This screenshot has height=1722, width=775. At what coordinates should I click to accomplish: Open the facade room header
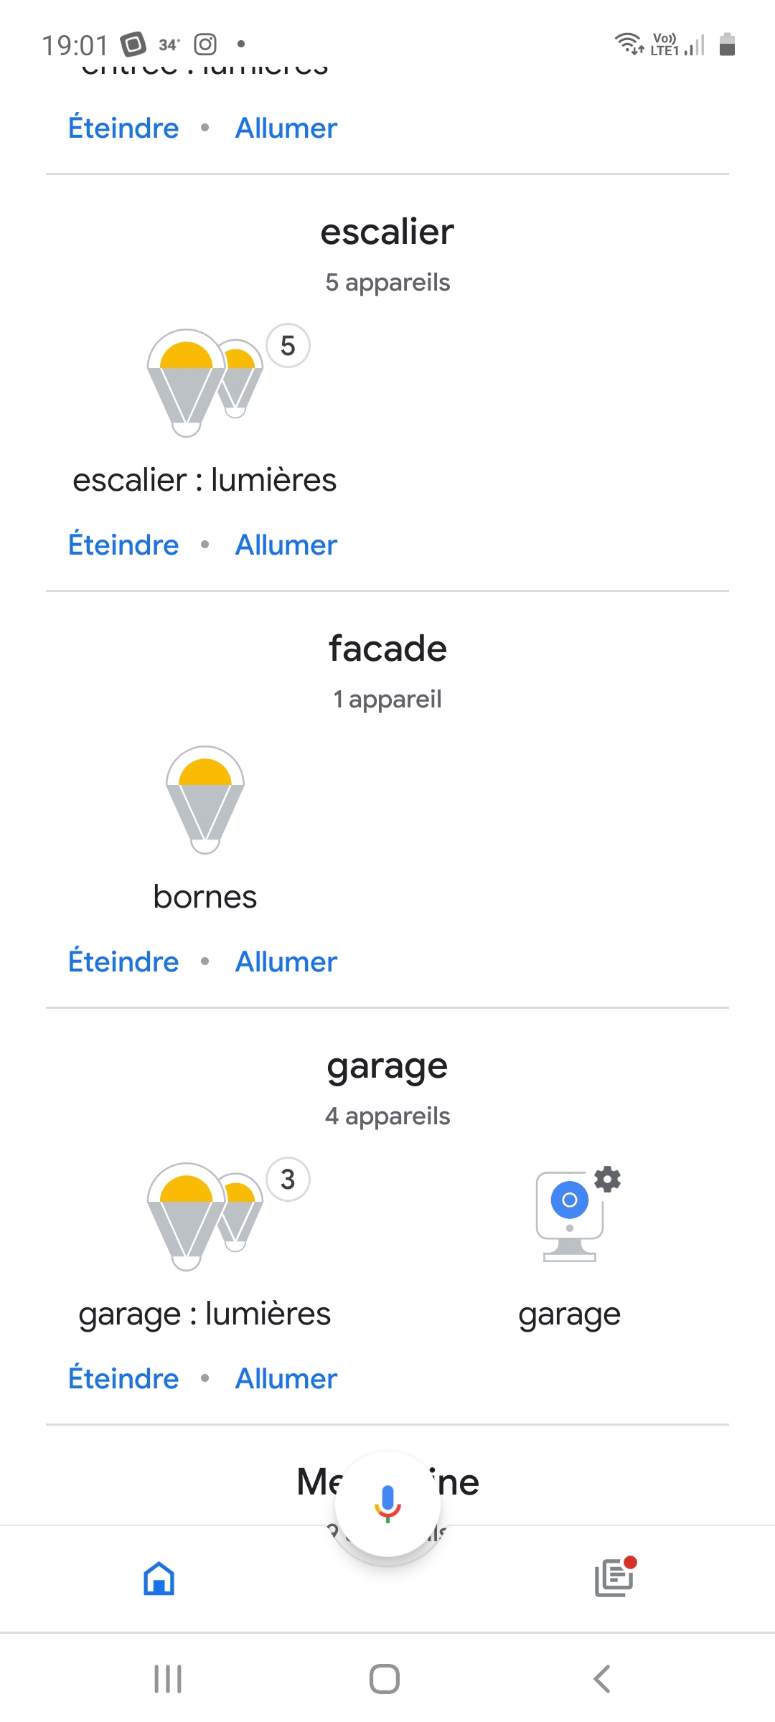tap(387, 649)
